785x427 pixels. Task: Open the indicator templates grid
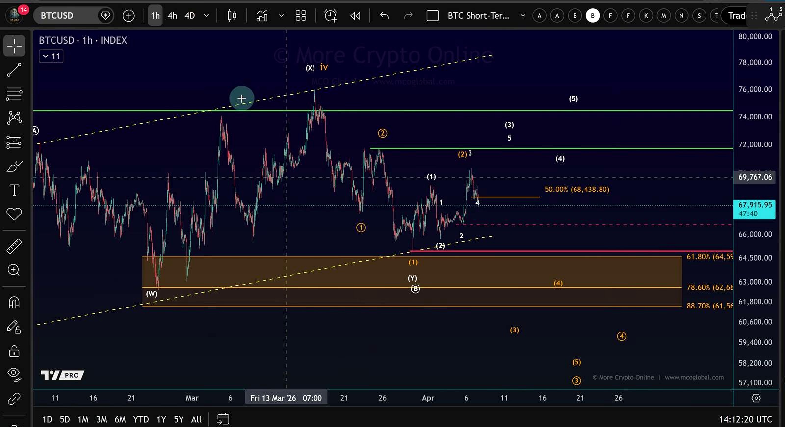301,16
